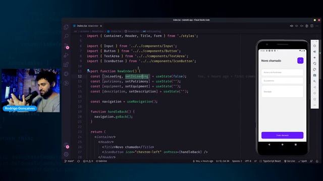Click Spell checker status entry
323x181 pixels.
coord(302,161)
